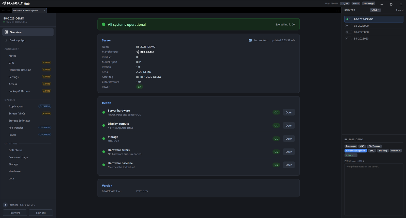The height and width of the screenshot is (218, 406).
Task: Click the Password button
Action: click(x=15, y=213)
